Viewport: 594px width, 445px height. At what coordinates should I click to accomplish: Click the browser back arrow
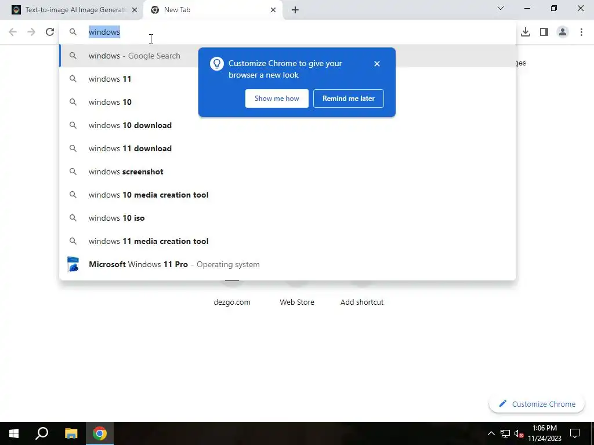point(13,32)
